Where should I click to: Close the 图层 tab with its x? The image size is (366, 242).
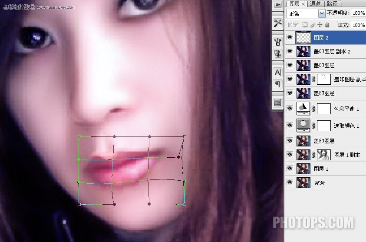click(x=303, y=4)
